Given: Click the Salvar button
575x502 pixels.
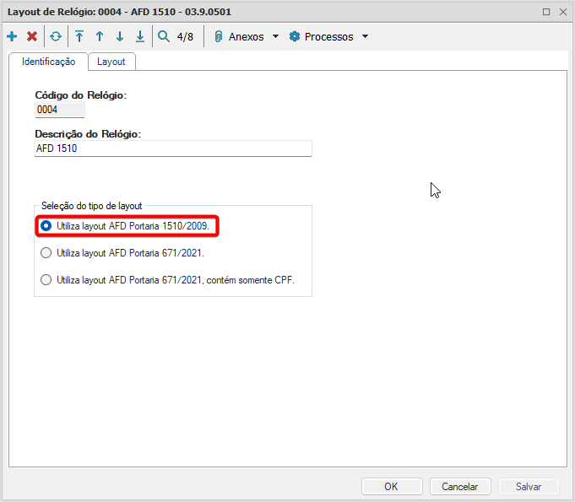Looking at the screenshot, I should [529, 487].
